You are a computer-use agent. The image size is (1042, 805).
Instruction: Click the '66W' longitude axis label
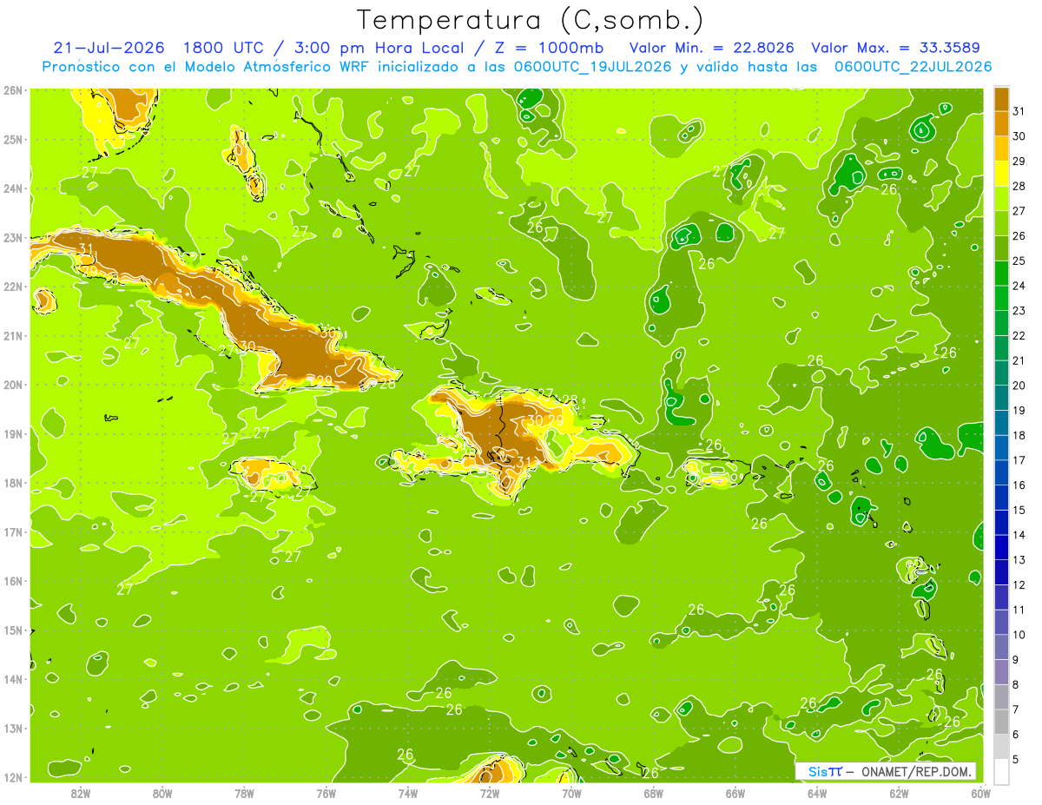point(735,793)
